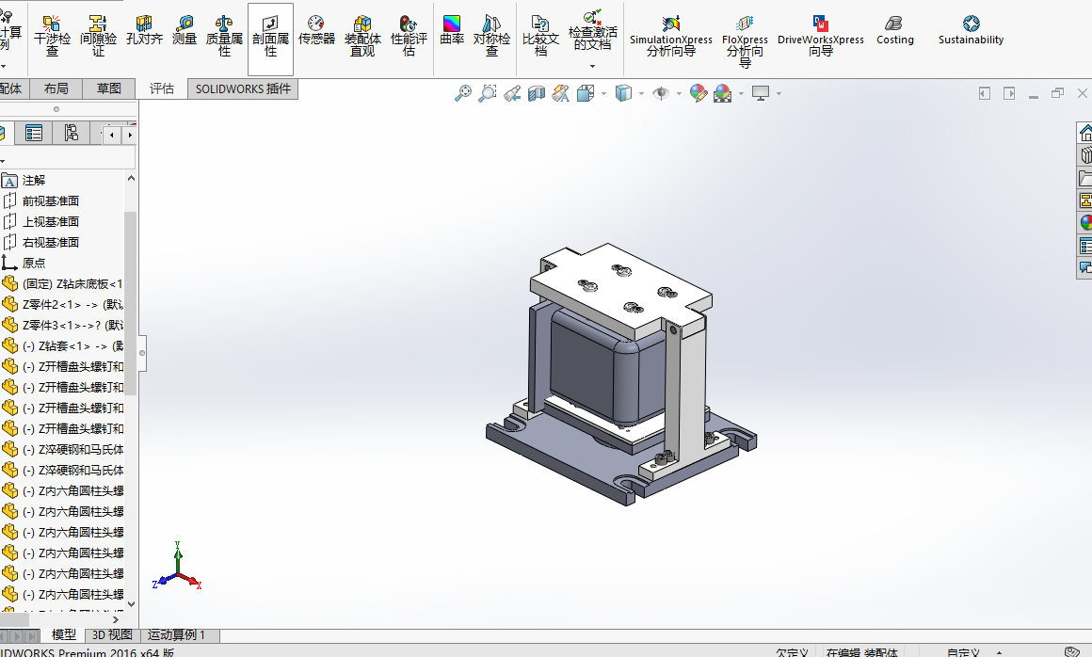The height and width of the screenshot is (657, 1092).
Task: Expand the view settings dropdown arrow
Action: click(x=779, y=93)
